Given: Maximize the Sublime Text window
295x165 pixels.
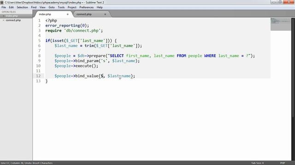Looking at the screenshot, I should [280, 2].
